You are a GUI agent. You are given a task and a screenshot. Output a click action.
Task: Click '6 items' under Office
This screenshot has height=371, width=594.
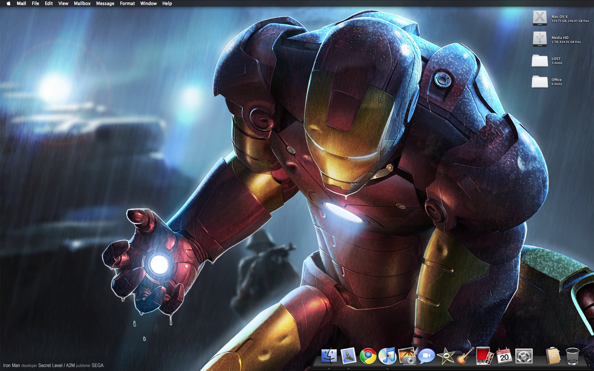tap(557, 84)
